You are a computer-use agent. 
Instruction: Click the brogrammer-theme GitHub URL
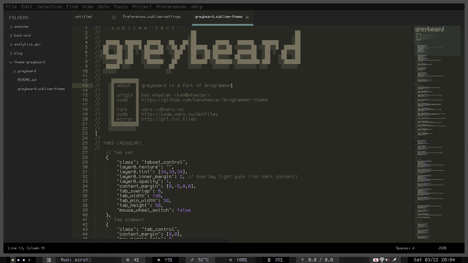coord(205,100)
